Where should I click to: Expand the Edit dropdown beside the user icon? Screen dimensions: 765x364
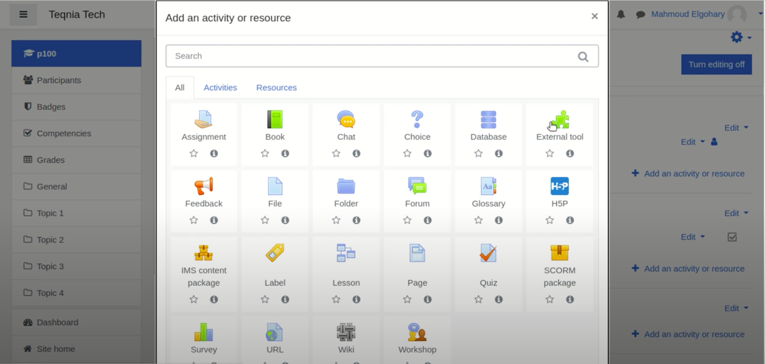click(x=693, y=141)
